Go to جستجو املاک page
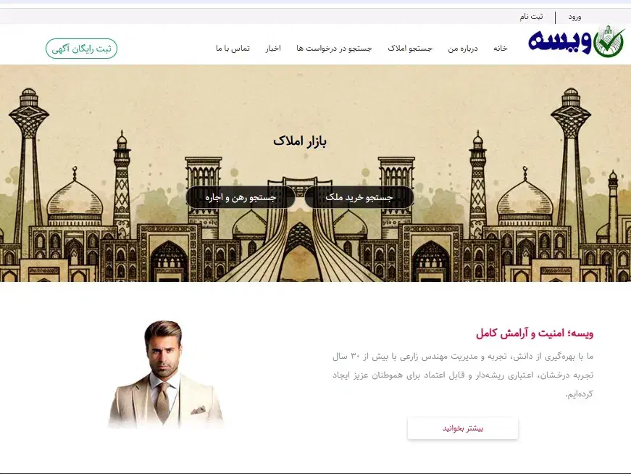This screenshot has height=474, width=631. 410,49
